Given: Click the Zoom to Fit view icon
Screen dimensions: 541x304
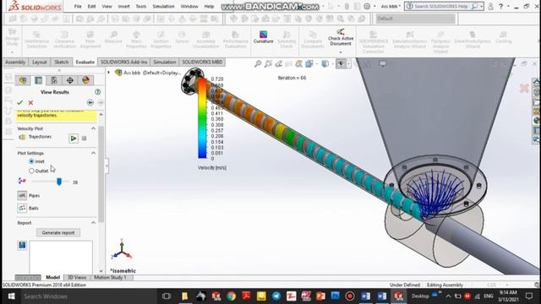Looking at the screenshot, I should click(258, 64).
